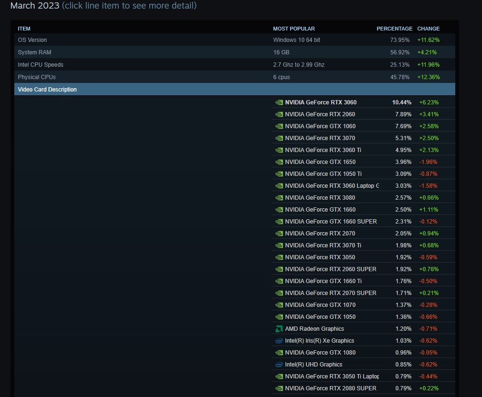Click the NVIDIA logo beside GTX 1660 SUPER
The image size is (482, 397).
coord(279,222)
